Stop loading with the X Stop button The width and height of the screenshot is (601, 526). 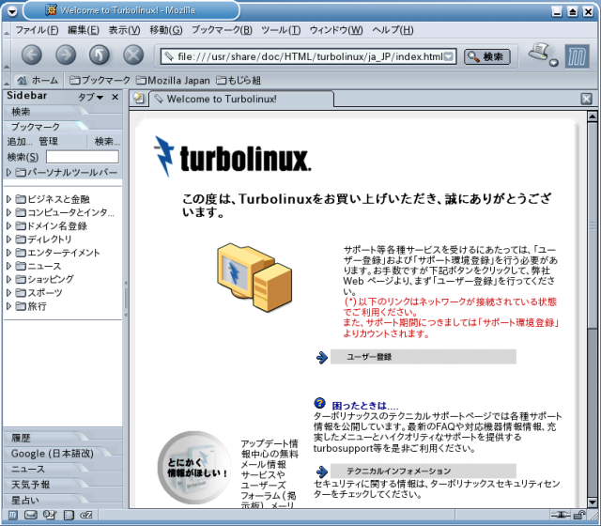133,55
